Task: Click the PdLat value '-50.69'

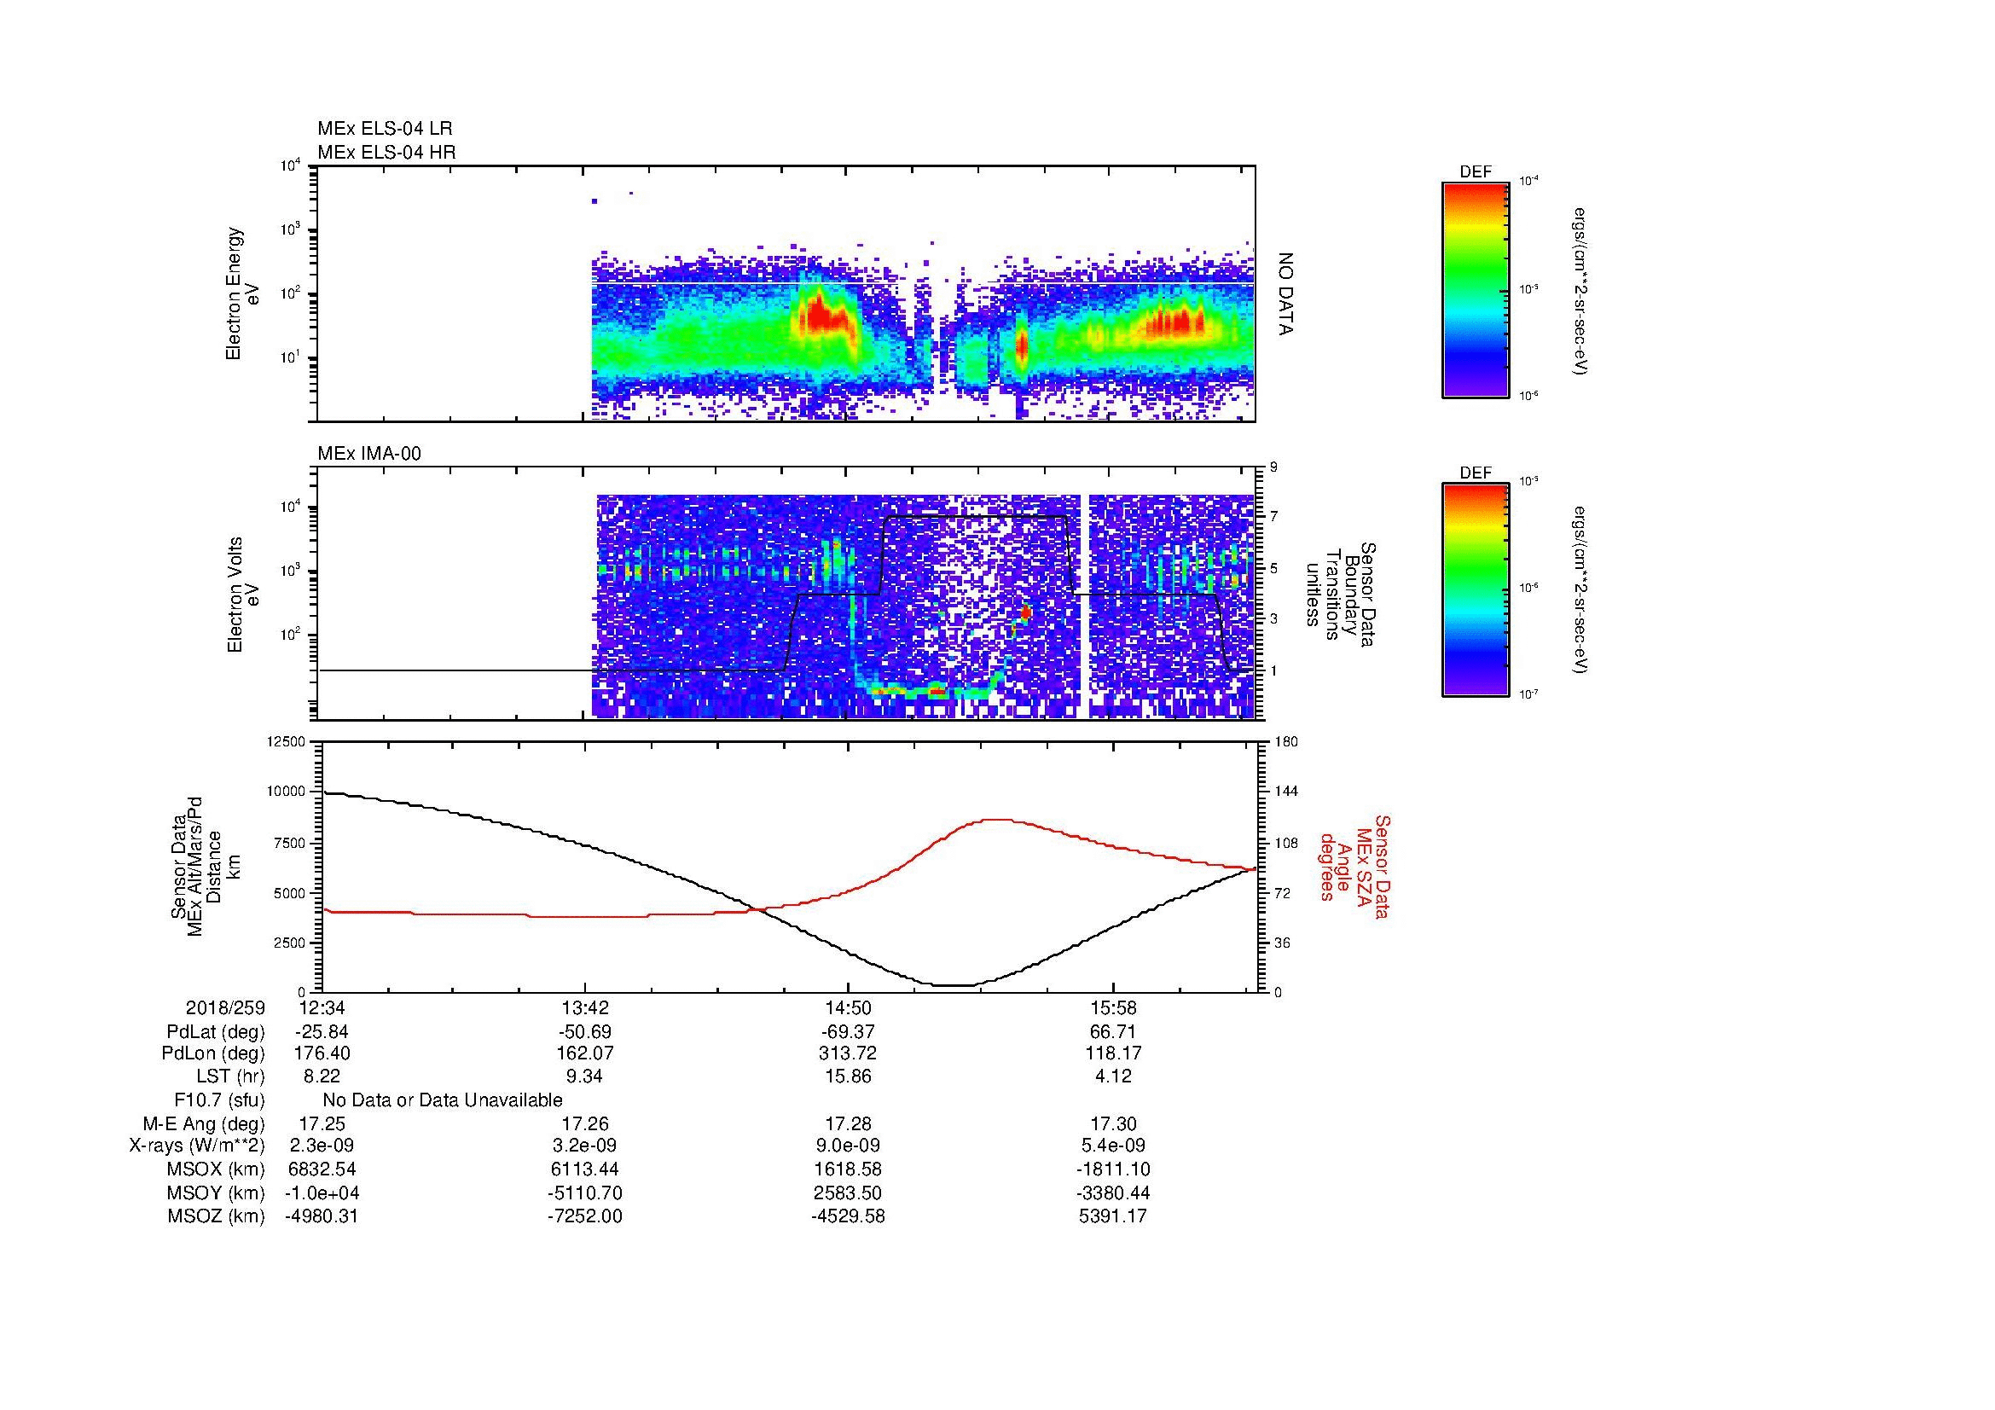Action: click(x=586, y=1032)
